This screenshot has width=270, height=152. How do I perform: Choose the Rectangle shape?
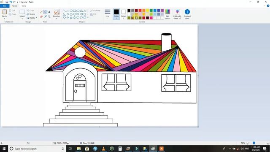coord(74,11)
